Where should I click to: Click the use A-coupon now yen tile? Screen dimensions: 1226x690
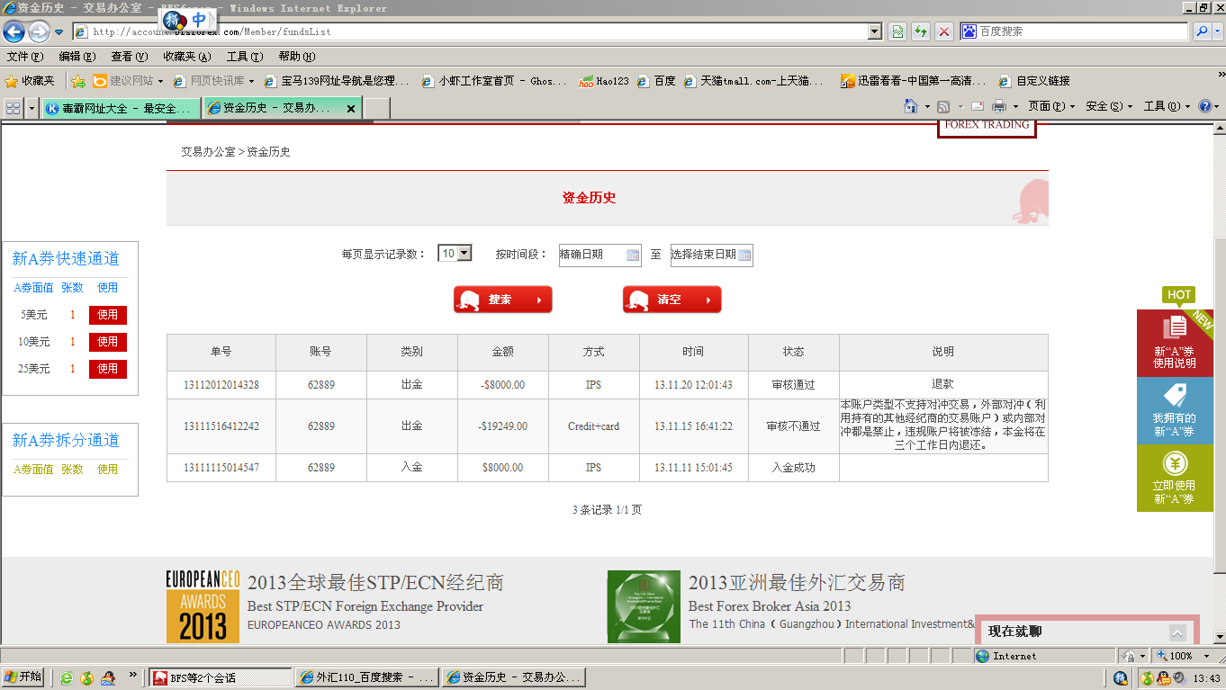click(1175, 478)
